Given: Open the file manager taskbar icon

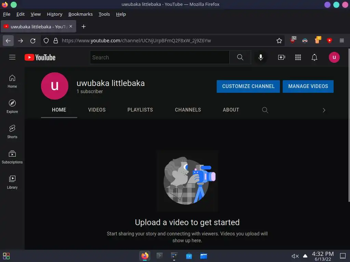Looking at the screenshot, I should pos(204,256).
